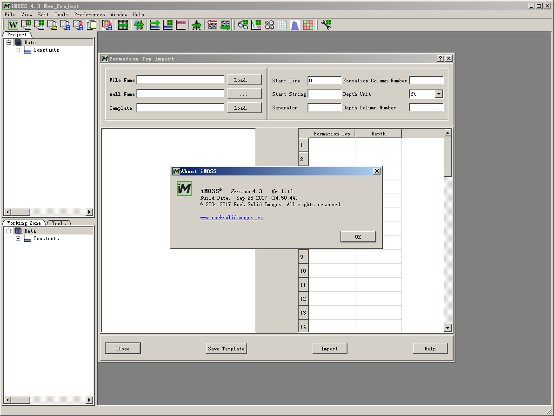Click the Depth column header
This screenshot has height=416, width=554.
point(378,134)
